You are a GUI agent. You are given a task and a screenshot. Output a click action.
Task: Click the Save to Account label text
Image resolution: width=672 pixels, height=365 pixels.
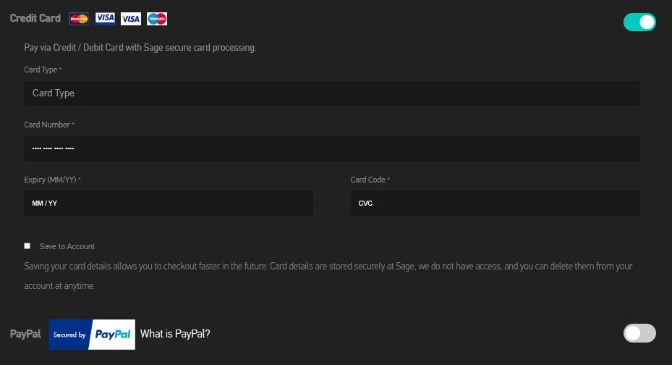click(x=67, y=246)
